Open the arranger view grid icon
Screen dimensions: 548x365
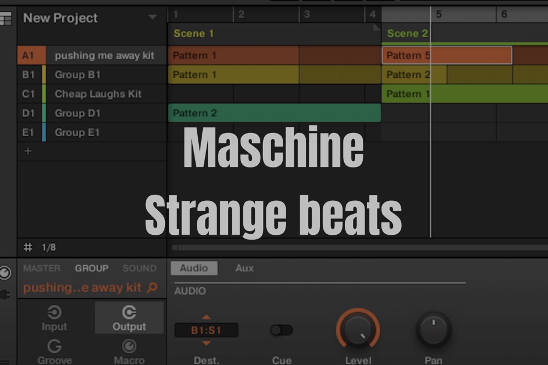coord(5,18)
